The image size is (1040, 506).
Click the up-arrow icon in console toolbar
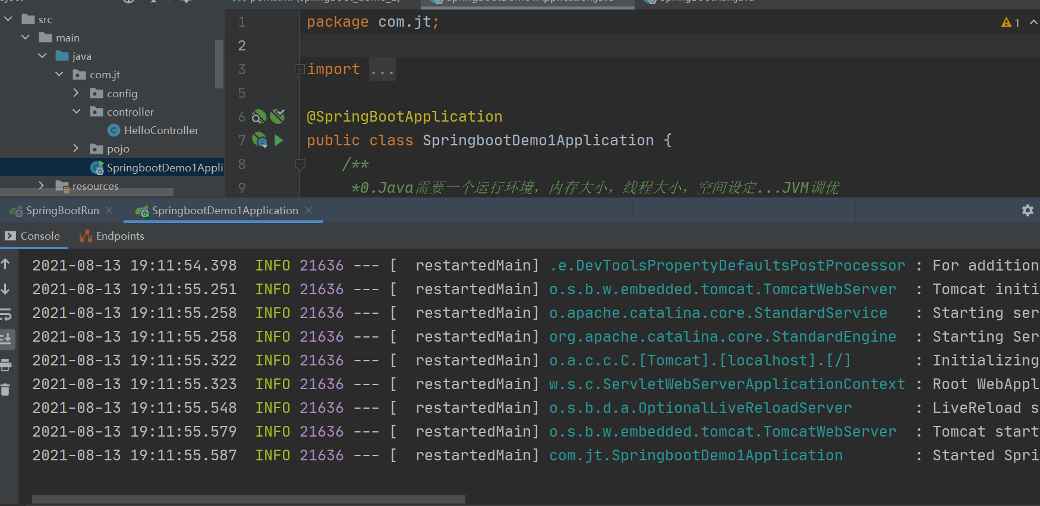point(5,264)
